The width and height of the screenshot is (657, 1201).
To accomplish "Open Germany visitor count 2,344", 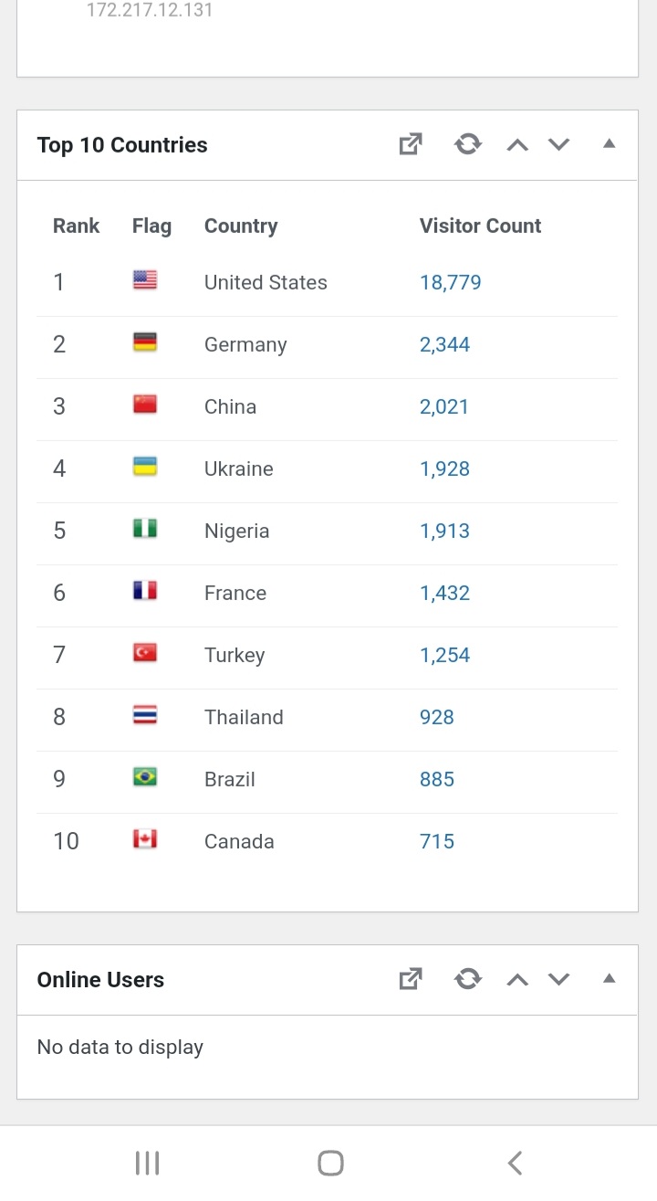I will (444, 344).
